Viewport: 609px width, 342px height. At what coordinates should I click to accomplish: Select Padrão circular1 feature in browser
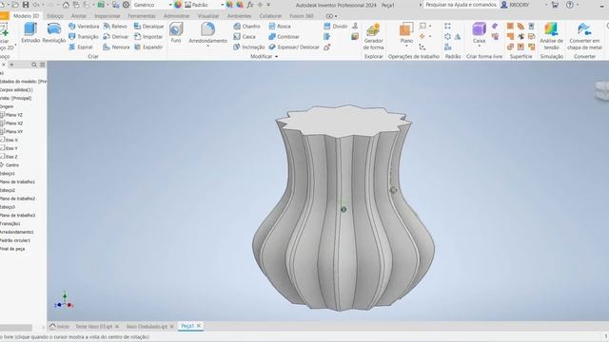coord(15,240)
